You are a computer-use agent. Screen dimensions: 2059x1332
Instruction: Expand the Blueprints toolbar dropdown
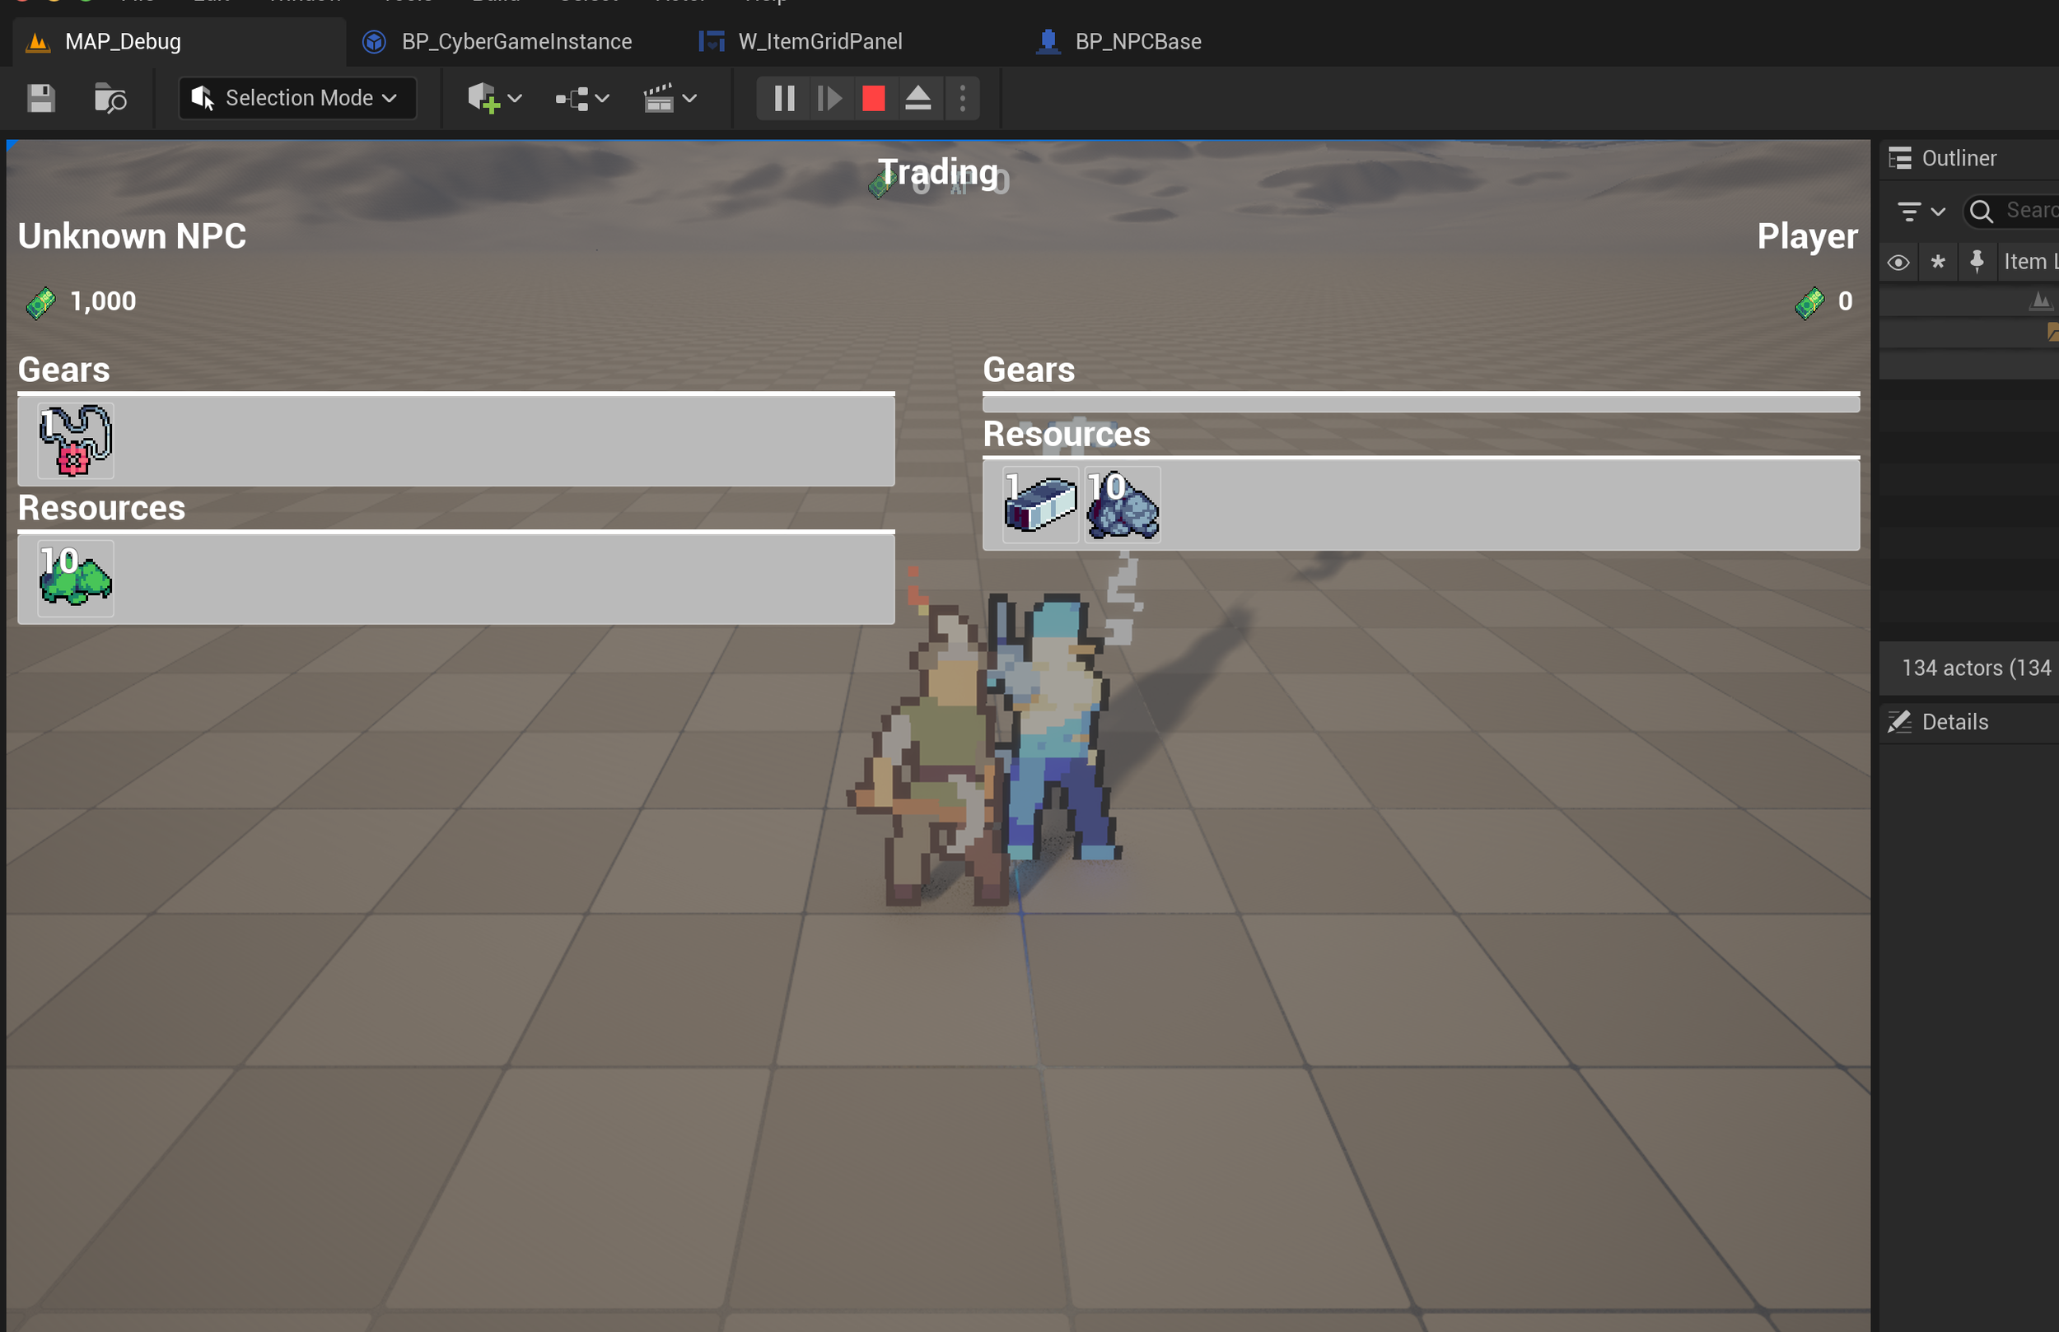pos(582,99)
